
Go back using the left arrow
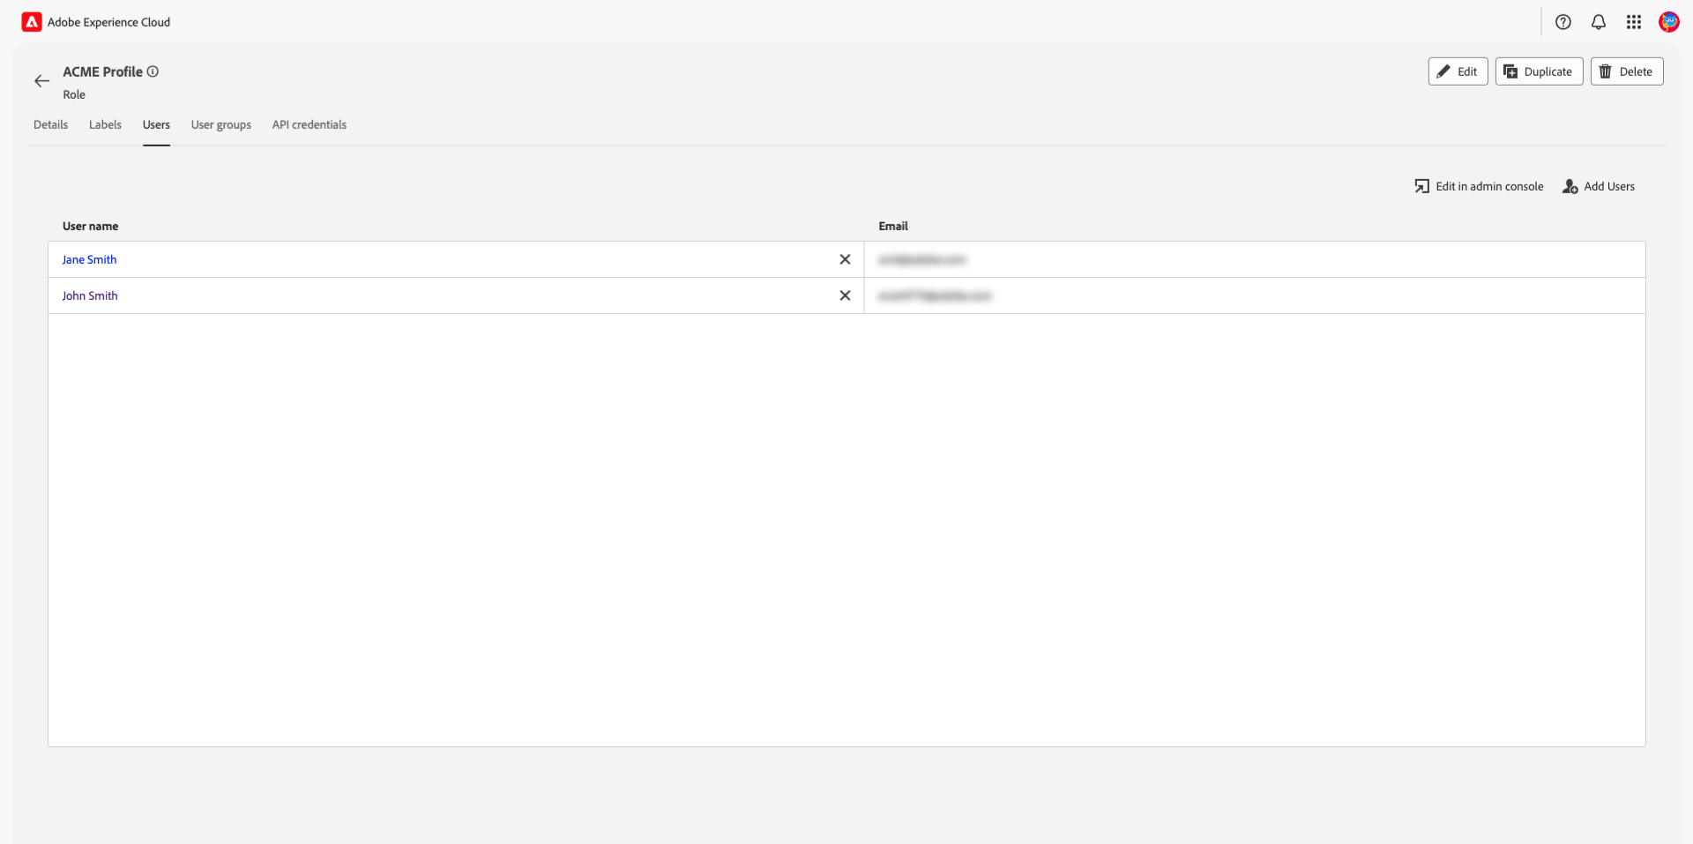coord(41,81)
